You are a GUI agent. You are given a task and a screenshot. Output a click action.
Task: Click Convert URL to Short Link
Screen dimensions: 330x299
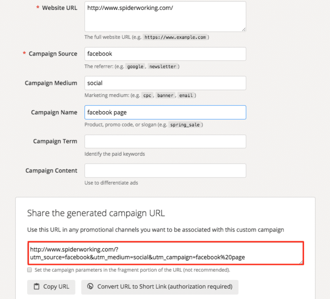[x=160, y=287]
